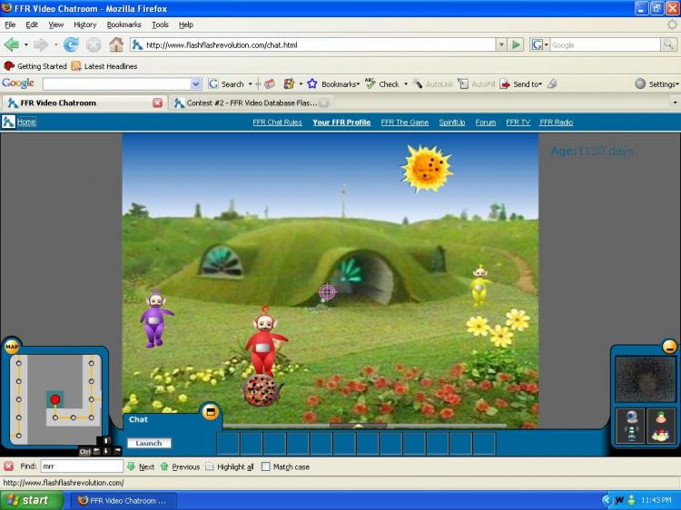Click the Find Previous button

pyautogui.click(x=181, y=466)
